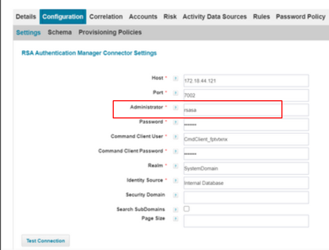Switch to the Password Policy tab
The width and height of the screenshot is (329, 250).
point(300,17)
